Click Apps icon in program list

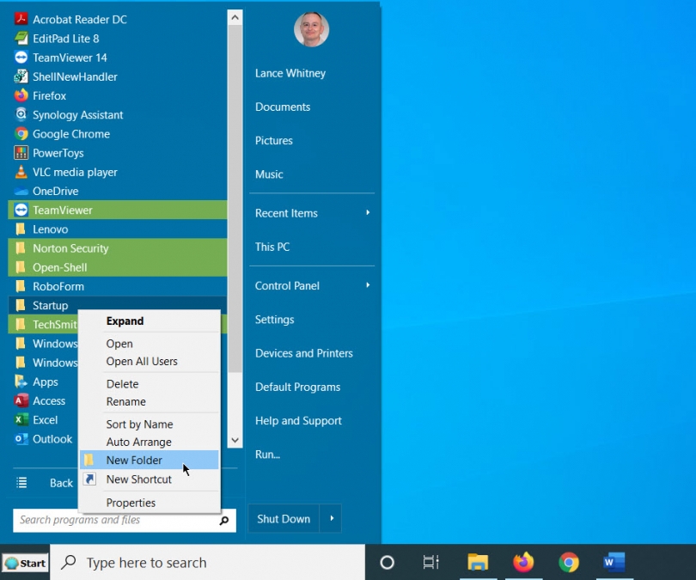pos(21,382)
